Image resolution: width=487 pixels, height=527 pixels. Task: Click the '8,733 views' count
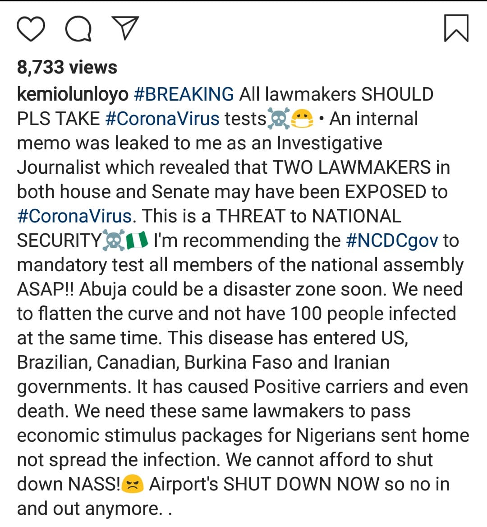pos(67,67)
